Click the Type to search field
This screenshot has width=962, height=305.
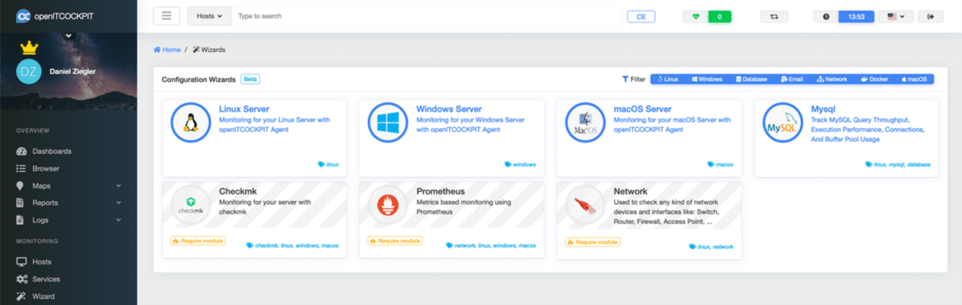[425, 16]
